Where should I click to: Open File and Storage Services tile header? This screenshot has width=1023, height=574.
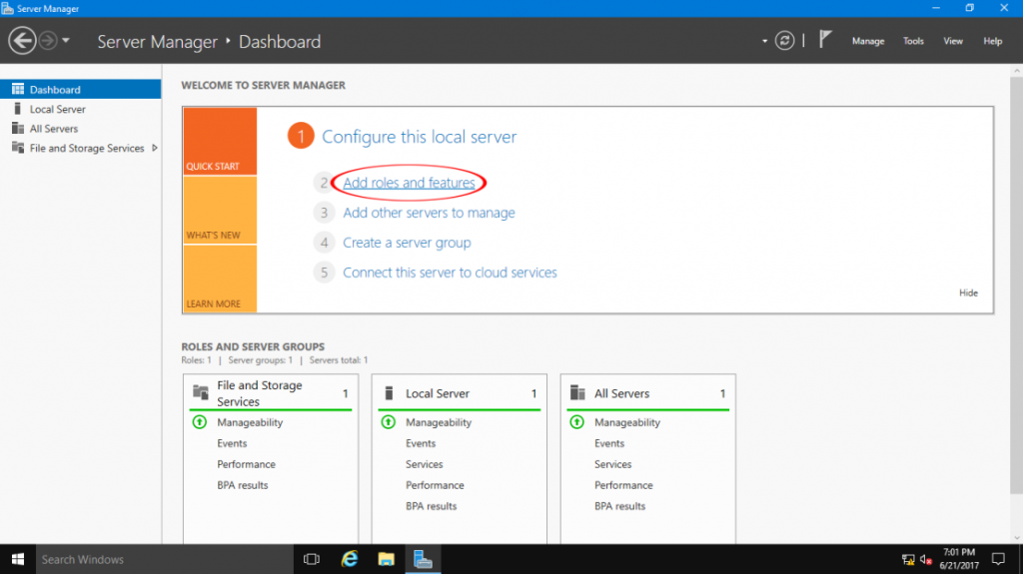pos(259,393)
